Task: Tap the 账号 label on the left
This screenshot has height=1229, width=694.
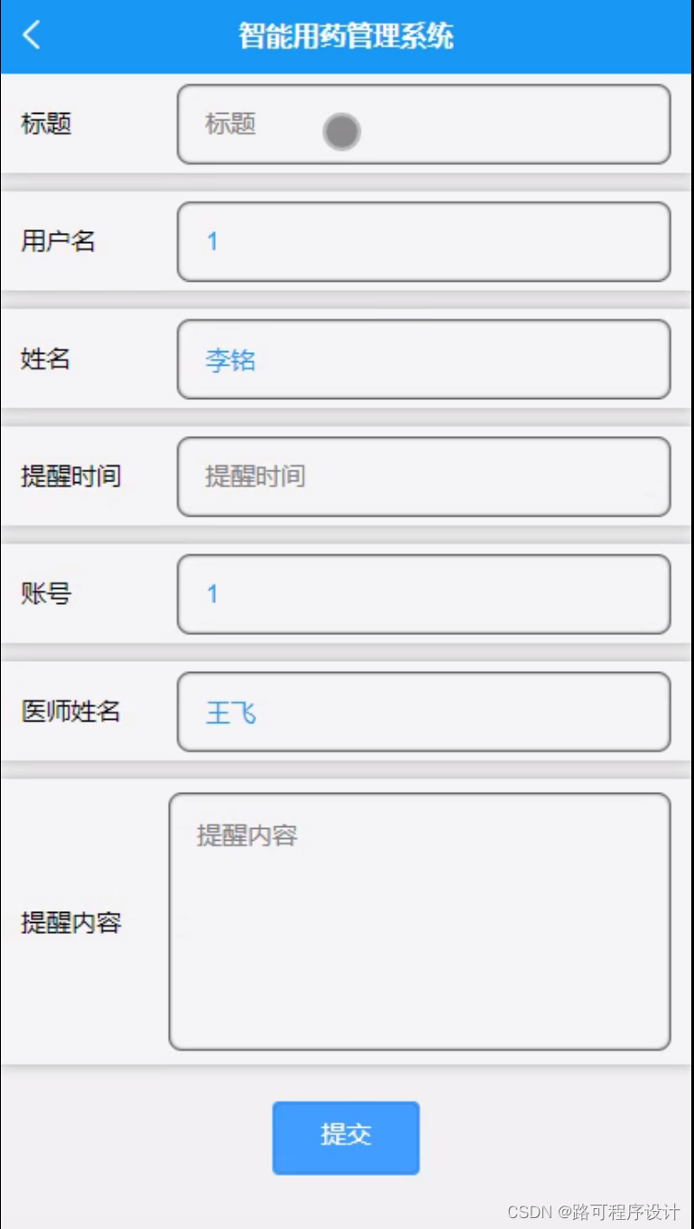Action: point(43,593)
